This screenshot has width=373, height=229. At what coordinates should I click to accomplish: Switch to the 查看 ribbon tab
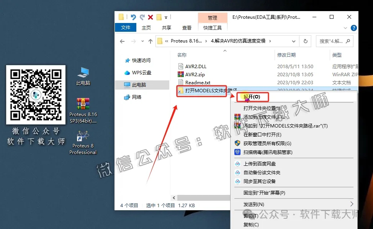click(186, 28)
